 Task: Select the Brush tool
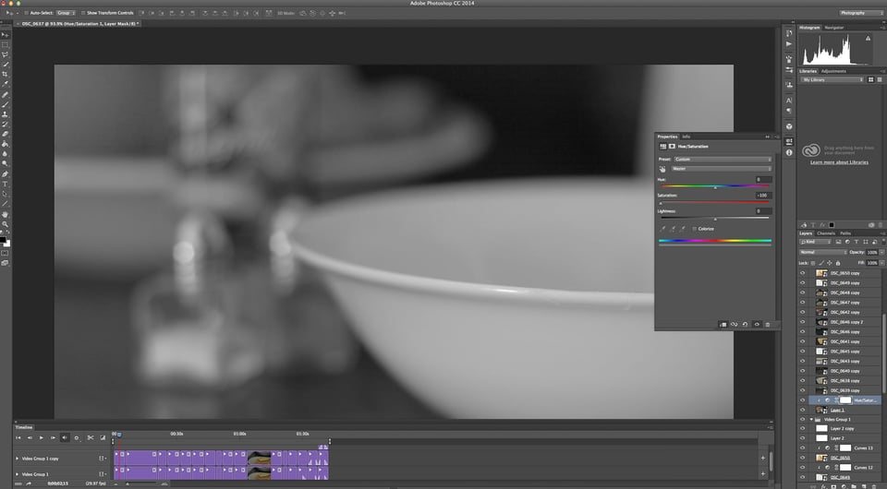[x=6, y=104]
